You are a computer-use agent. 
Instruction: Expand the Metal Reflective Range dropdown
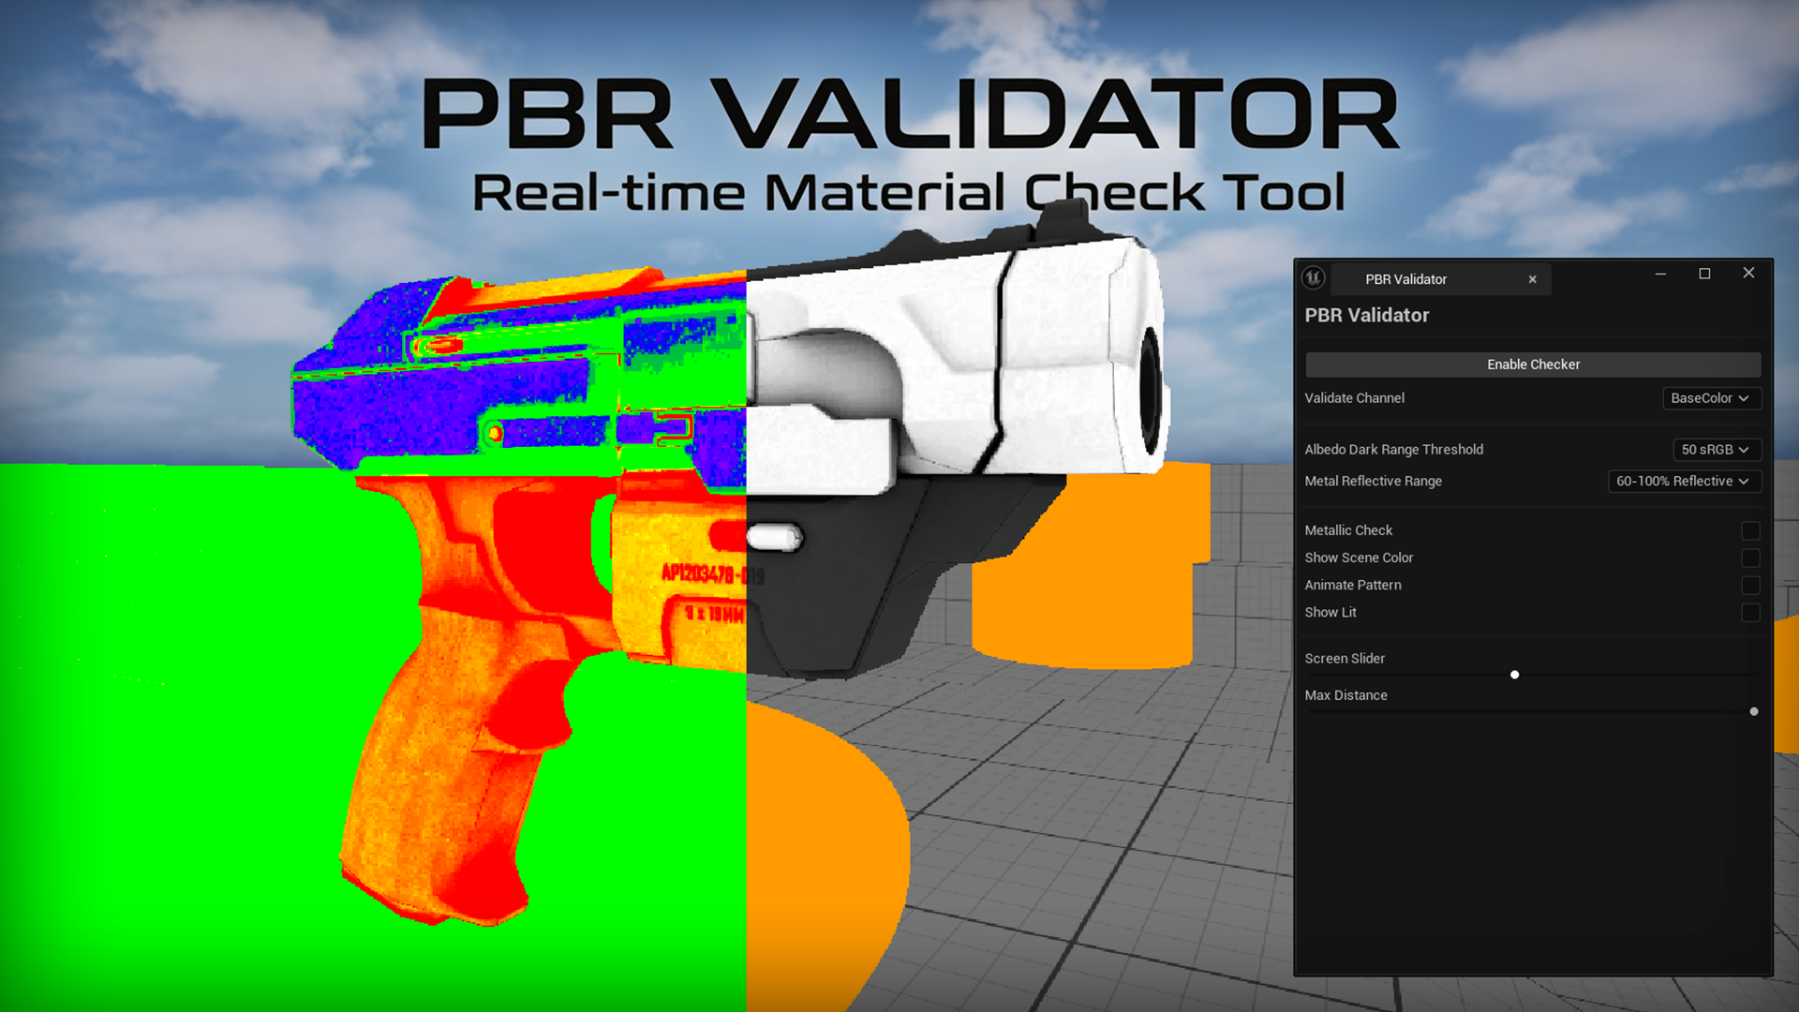pyautogui.click(x=1685, y=482)
